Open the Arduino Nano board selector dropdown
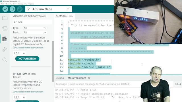The image size is (182, 102). pyautogui.click(x=48, y=9)
